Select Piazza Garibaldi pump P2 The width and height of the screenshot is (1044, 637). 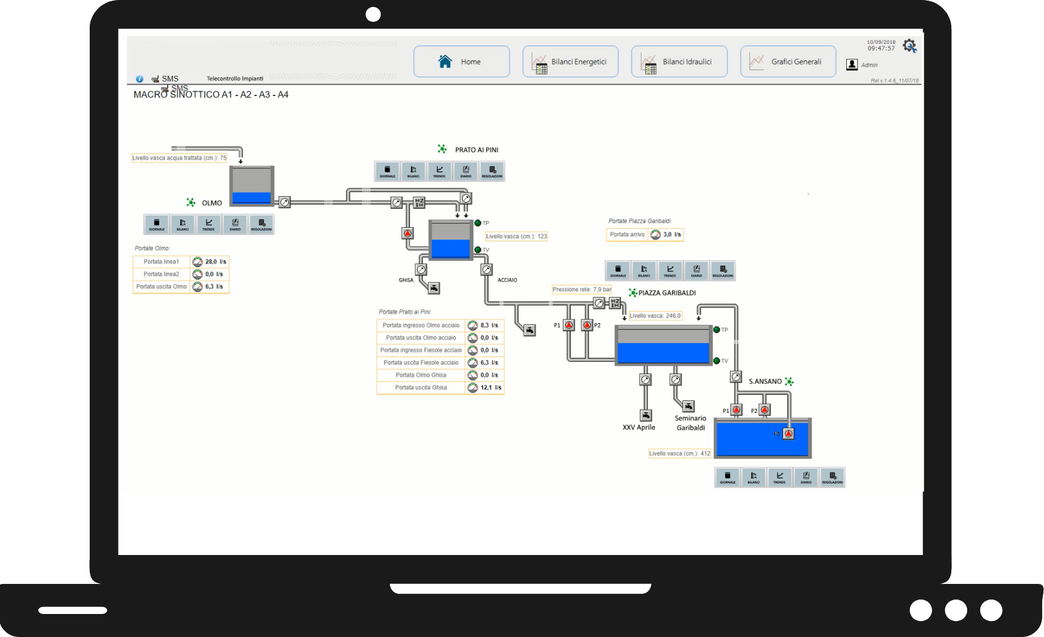tap(587, 325)
